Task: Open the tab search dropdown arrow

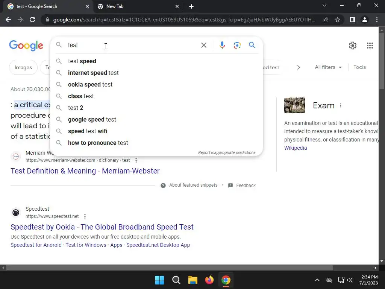Action: 324,5
